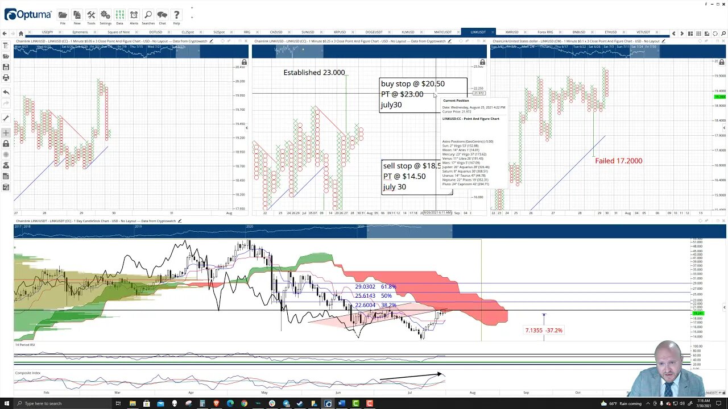This screenshot has height=409, width=728.
Task: Switch to the DOGEUSDT tab
Action: [x=374, y=32]
